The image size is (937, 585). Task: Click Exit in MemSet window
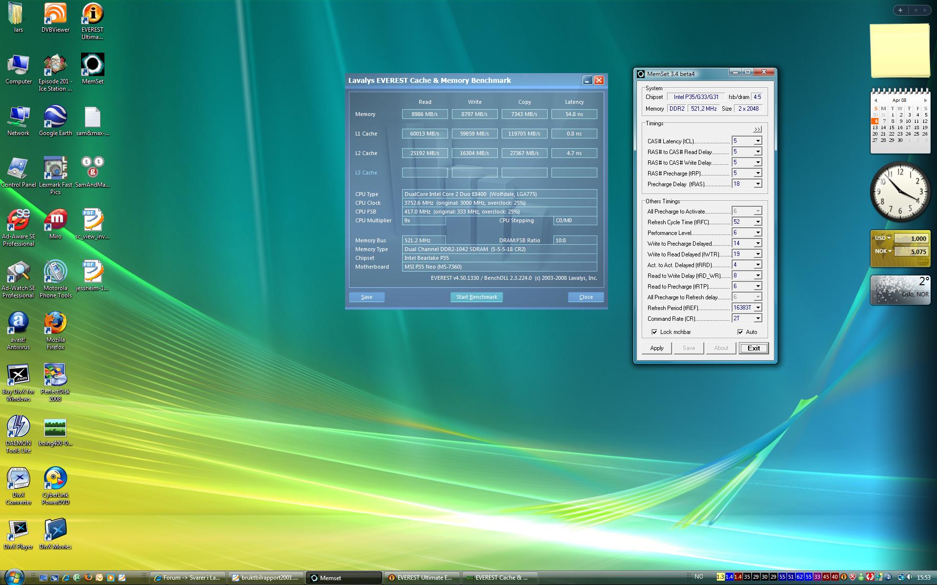pos(754,348)
